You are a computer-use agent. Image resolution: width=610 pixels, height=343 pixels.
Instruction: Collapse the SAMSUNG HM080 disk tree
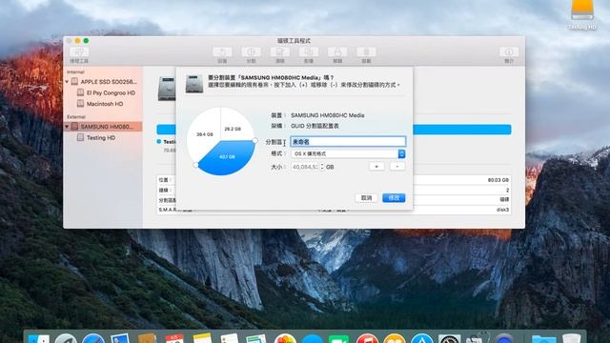67,127
